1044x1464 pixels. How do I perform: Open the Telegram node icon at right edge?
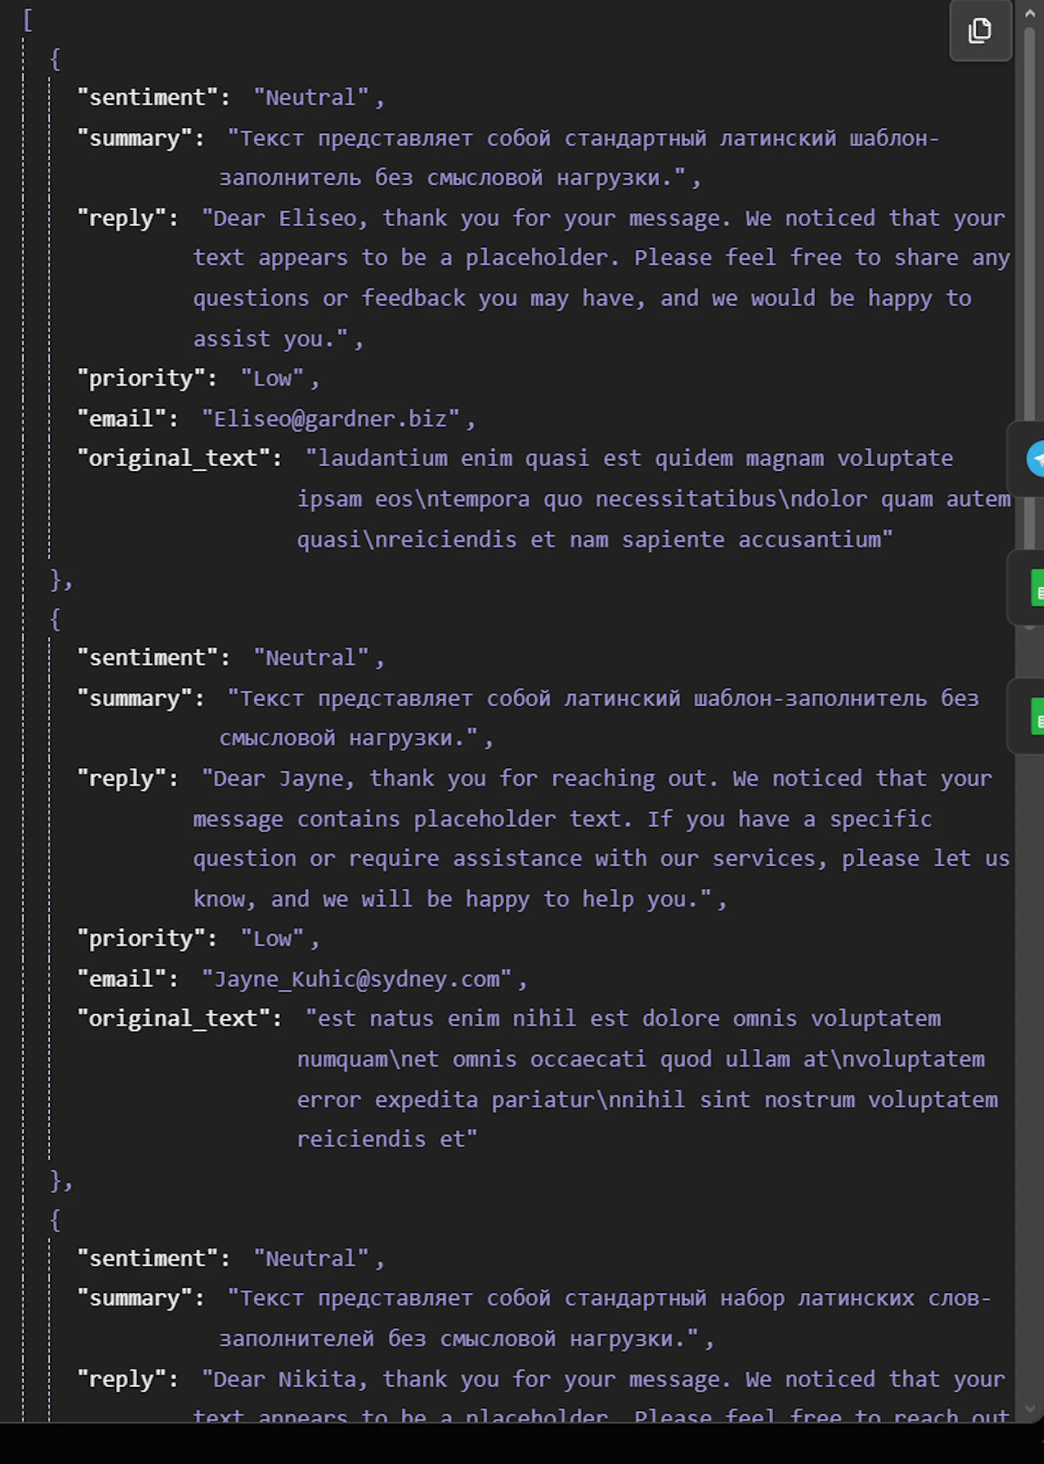(1036, 459)
